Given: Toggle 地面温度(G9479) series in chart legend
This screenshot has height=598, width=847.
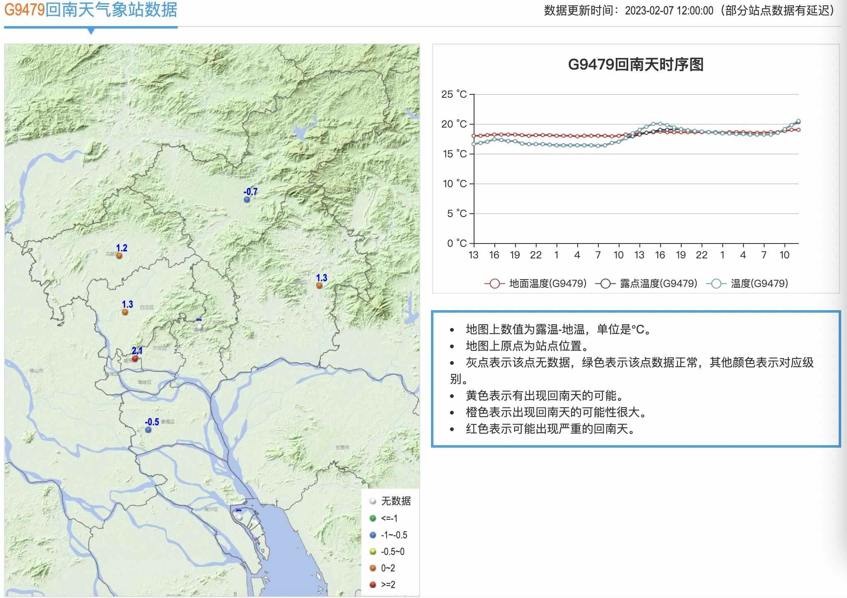Looking at the screenshot, I should (x=535, y=284).
